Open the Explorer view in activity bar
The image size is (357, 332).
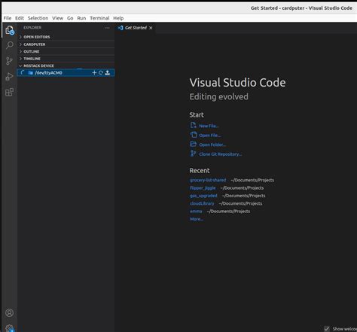click(x=10, y=30)
